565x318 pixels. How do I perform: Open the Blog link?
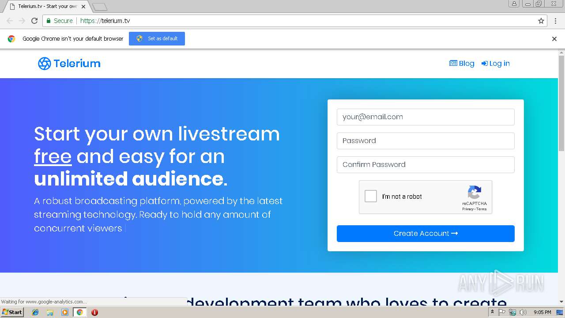pyautogui.click(x=462, y=64)
